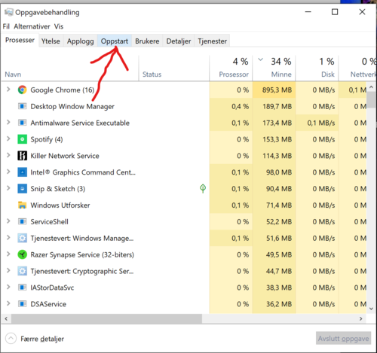Image resolution: width=377 pixels, height=353 pixels.
Task: Click the green leaf status icon for Snip & Sketch
Action: (203, 188)
